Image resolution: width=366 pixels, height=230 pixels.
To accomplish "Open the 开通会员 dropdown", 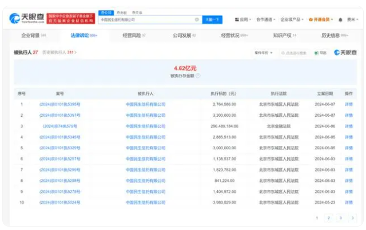I will [x=321, y=19].
